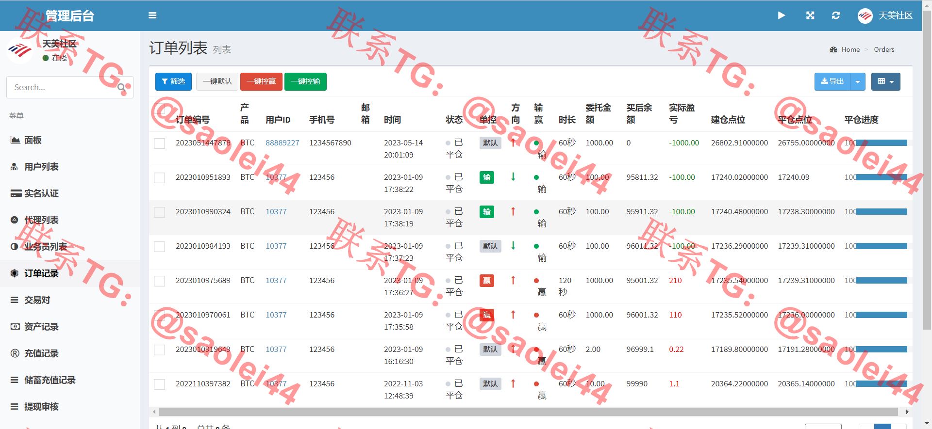Click the 订单记录 icon
The width and height of the screenshot is (932, 429).
tap(15, 273)
